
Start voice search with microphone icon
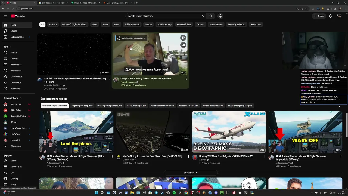click(220, 16)
